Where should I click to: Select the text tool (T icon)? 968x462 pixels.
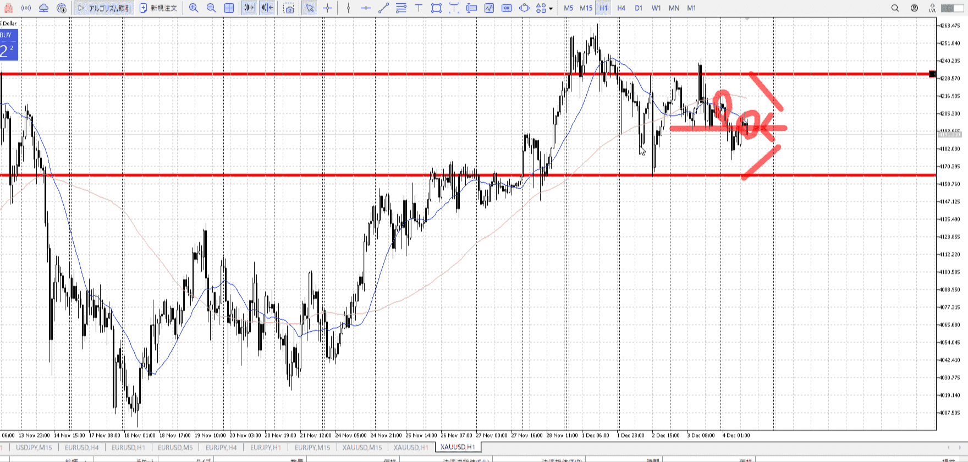[419, 8]
